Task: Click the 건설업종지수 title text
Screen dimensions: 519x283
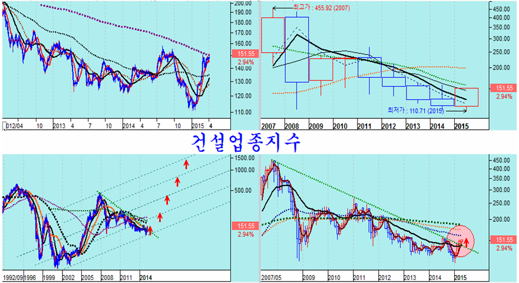Action: pyautogui.click(x=250, y=143)
